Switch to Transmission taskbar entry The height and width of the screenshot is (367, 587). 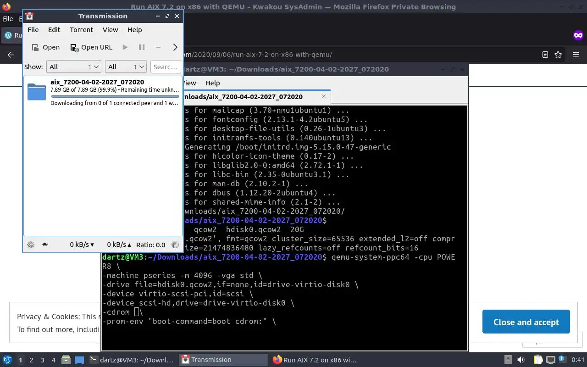(x=223, y=360)
